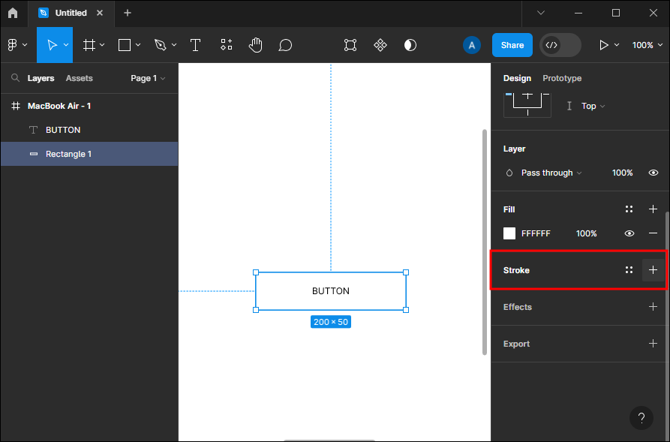Click the white fill color swatch

coord(509,233)
